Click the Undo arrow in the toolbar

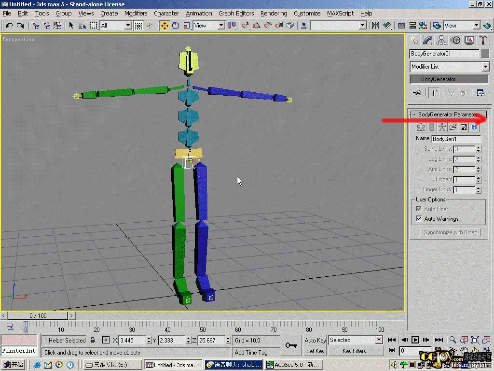point(9,26)
